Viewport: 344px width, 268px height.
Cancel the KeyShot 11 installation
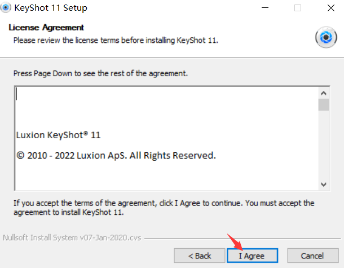(313, 256)
